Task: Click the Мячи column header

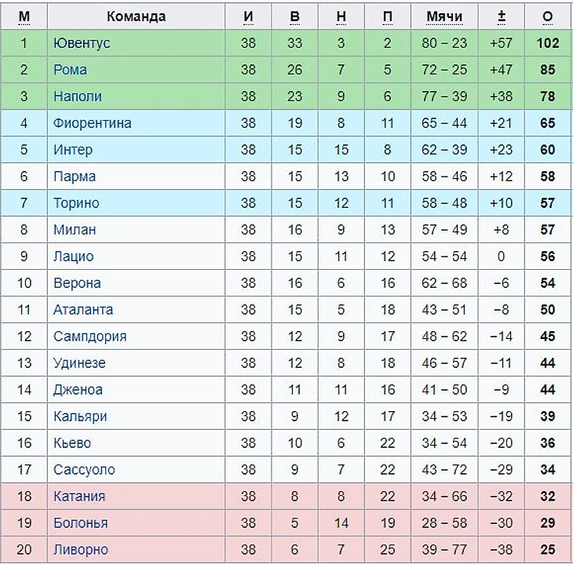Action: tap(444, 16)
